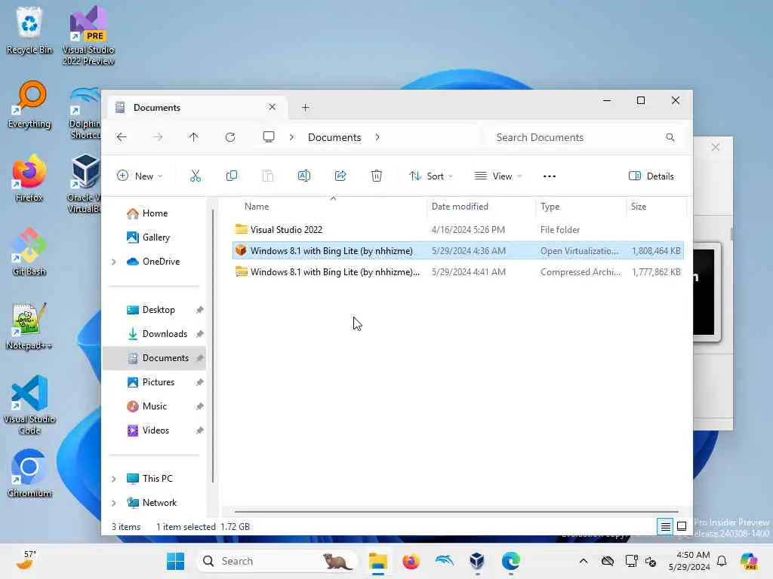773x579 pixels.
Task: Click chevron before Documents in address bar
Action: (291, 137)
